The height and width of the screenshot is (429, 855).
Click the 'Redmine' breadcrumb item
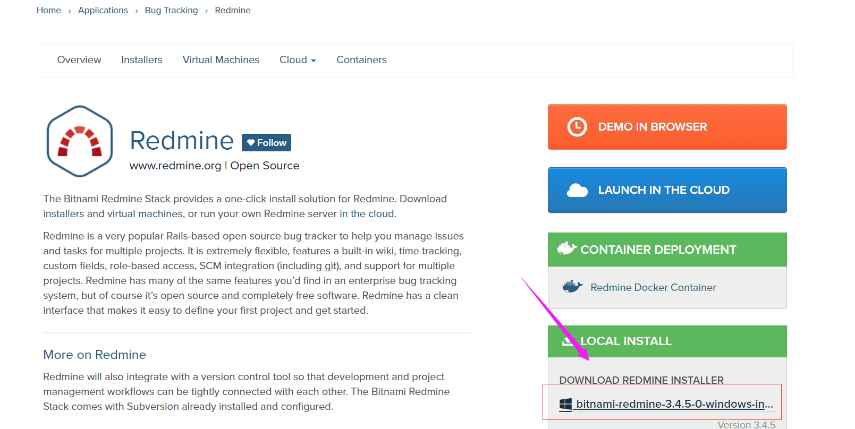click(233, 10)
